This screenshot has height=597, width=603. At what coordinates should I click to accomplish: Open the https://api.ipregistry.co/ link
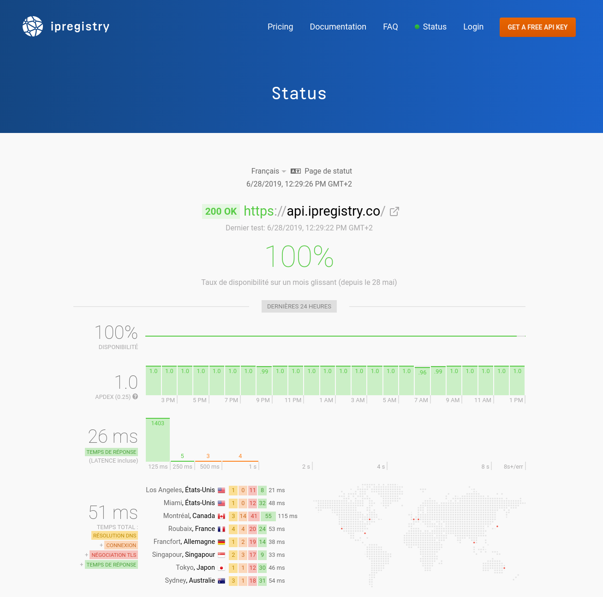click(314, 211)
